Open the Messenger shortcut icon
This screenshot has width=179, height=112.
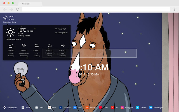point(151,108)
